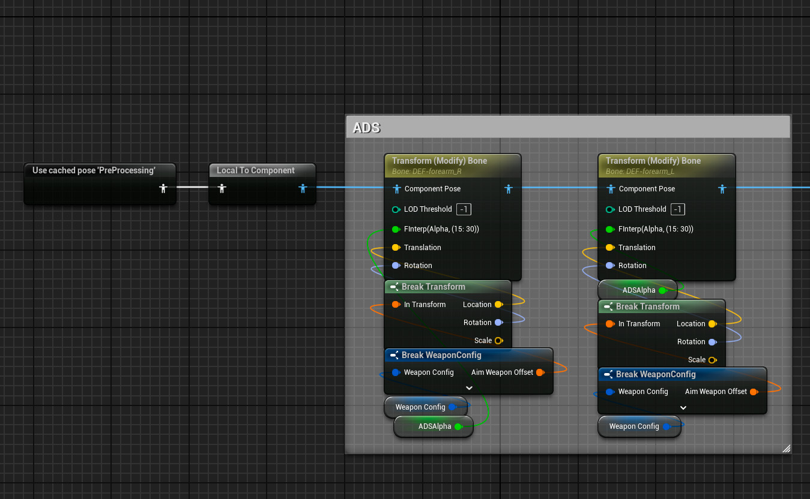
Task: Click Location output pin on left Break Transform
Action: pyautogui.click(x=498, y=305)
